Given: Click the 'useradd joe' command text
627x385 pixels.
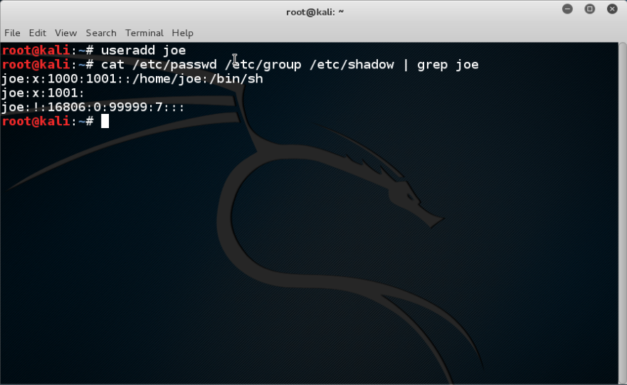Looking at the screenshot, I should (x=143, y=51).
